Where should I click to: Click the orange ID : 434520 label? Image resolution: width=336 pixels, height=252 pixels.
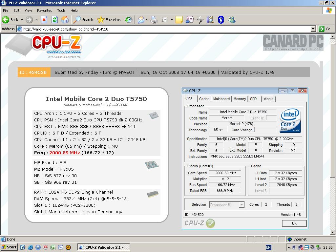coord(34,73)
